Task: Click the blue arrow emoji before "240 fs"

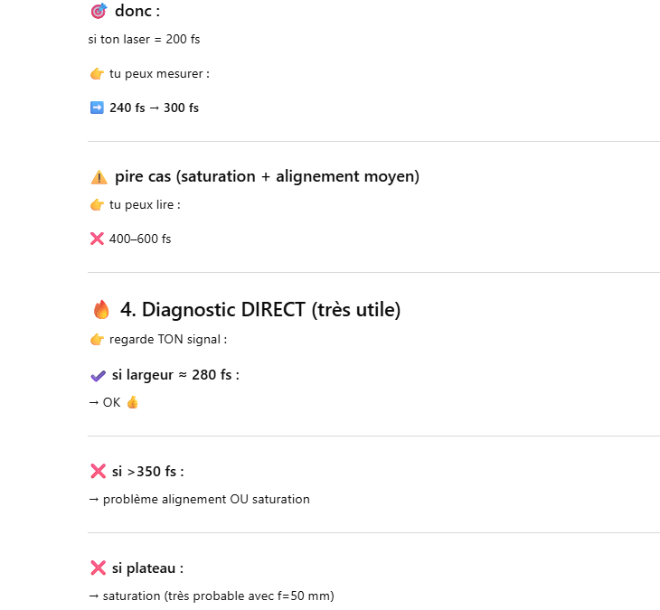Action: tap(97, 108)
